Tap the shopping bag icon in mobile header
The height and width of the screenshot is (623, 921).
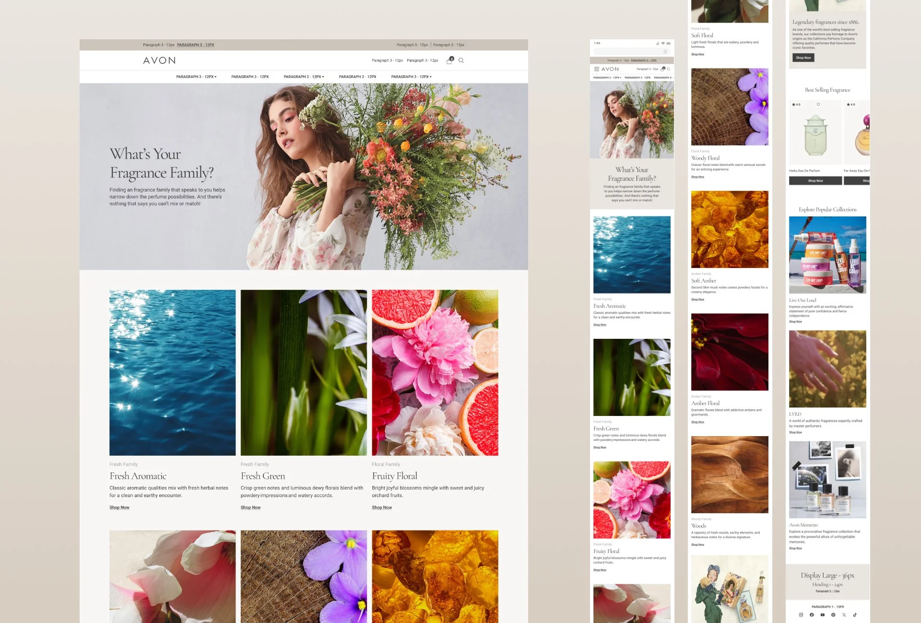[663, 69]
